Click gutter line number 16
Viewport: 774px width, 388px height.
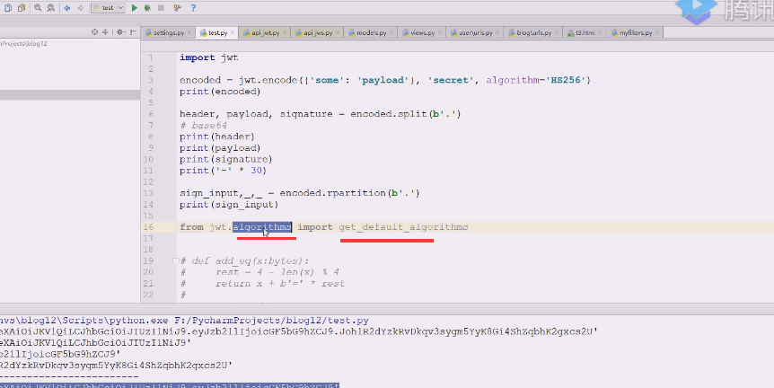point(148,227)
